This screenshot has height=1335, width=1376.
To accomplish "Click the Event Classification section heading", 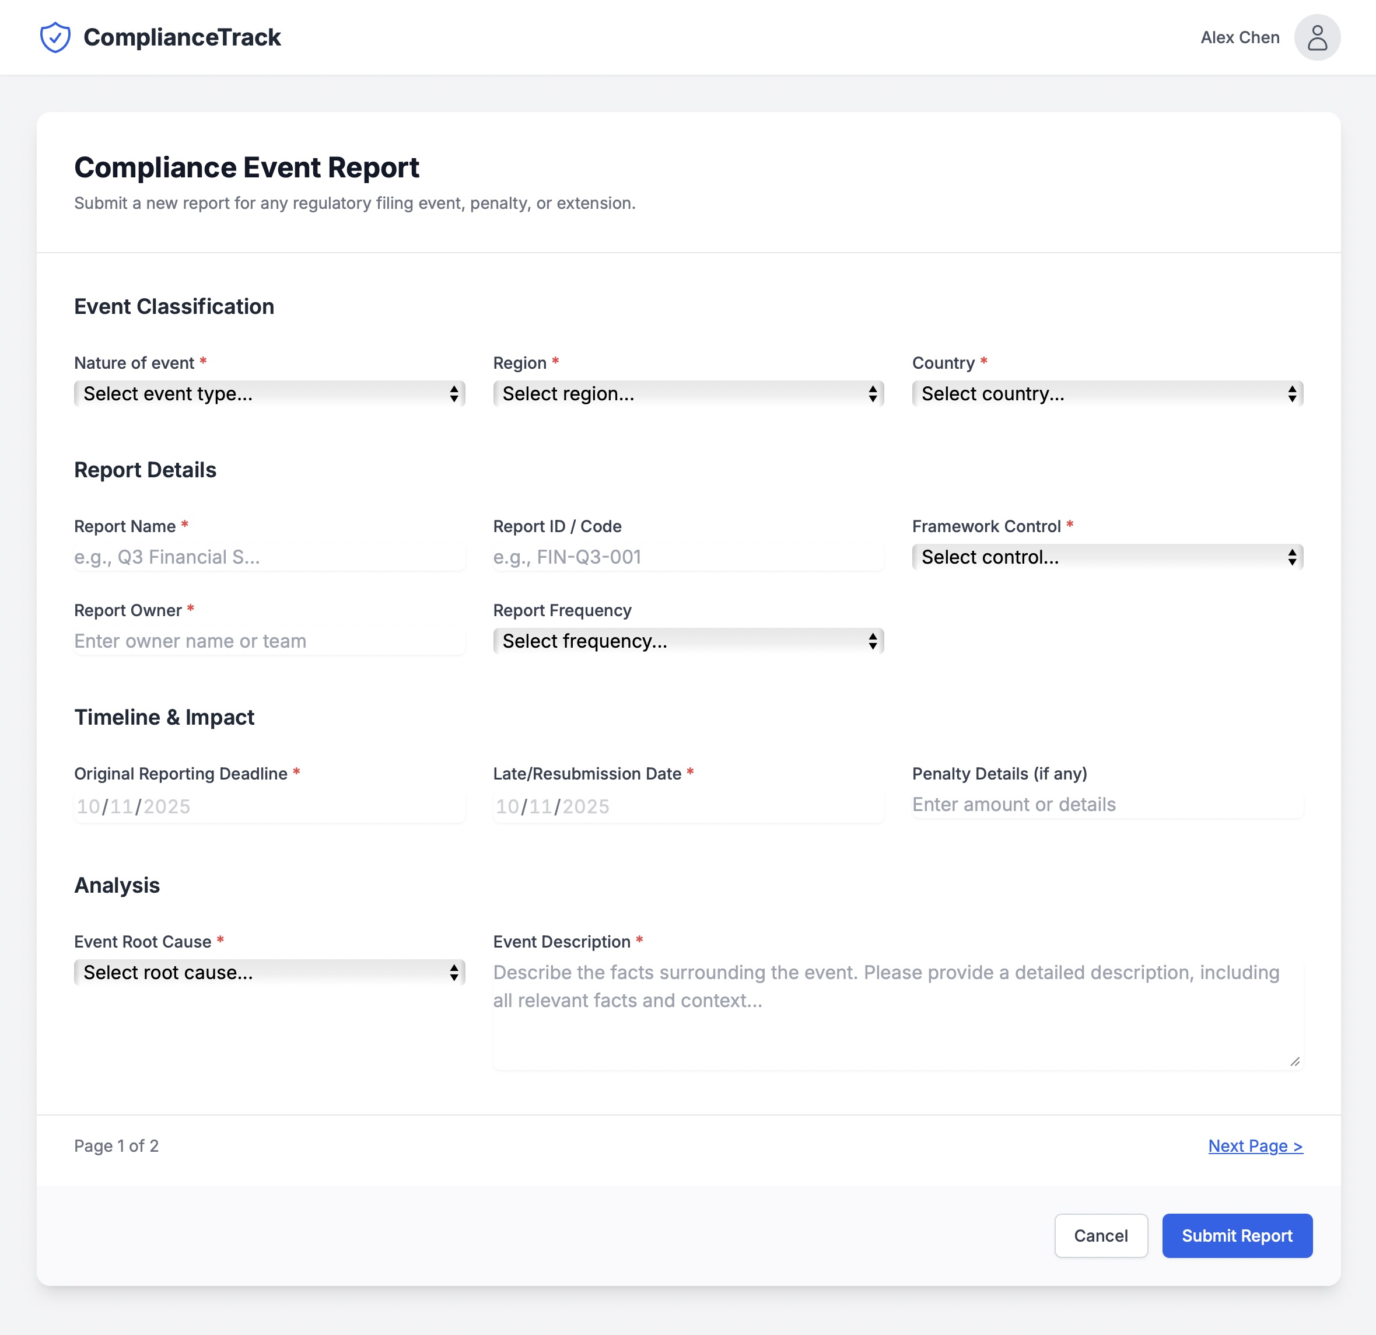I will coord(174,306).
